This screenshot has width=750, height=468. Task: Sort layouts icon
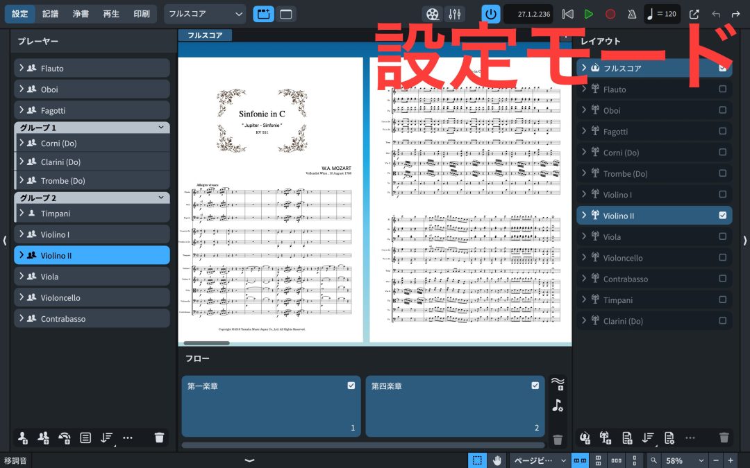click(x=648, y=437)
